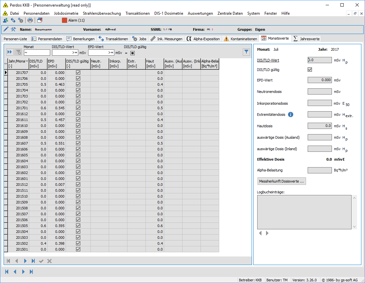The width and height of the screenshot is (365, 283).
Task: Click the column-width toggle icon in grid corner
Action: click(x=6, y=64)
